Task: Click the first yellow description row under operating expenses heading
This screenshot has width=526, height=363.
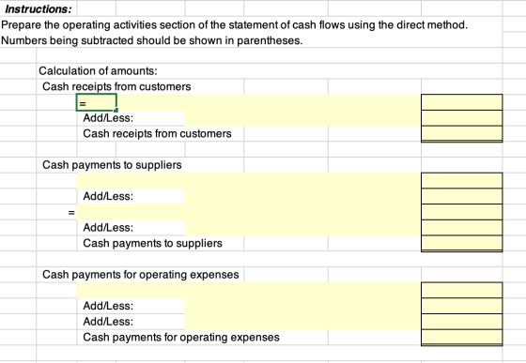Action: (249, 291)
